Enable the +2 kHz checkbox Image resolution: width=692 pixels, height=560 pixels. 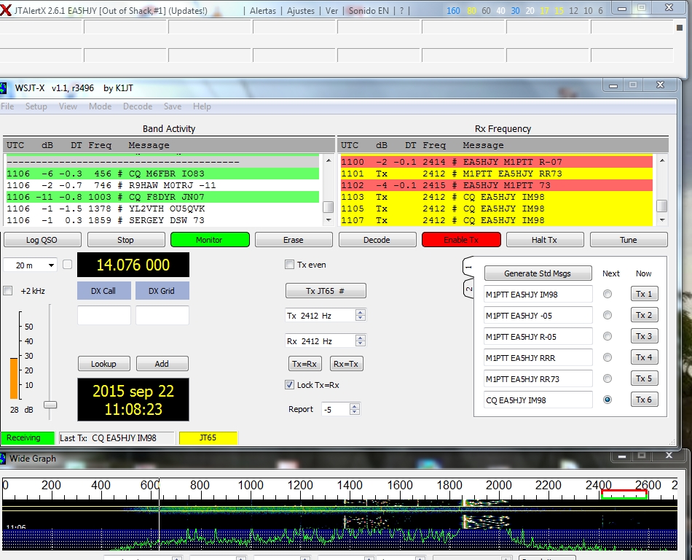[x=7, y=291]
